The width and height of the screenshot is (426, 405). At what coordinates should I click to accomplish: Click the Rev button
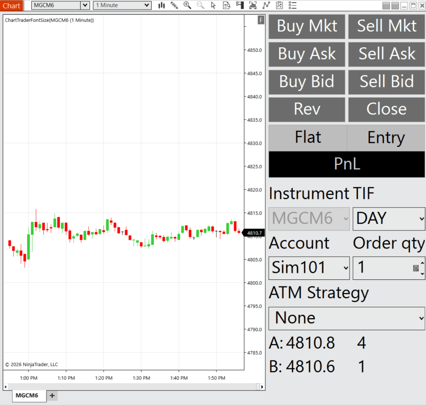click(x=307, y=110)
